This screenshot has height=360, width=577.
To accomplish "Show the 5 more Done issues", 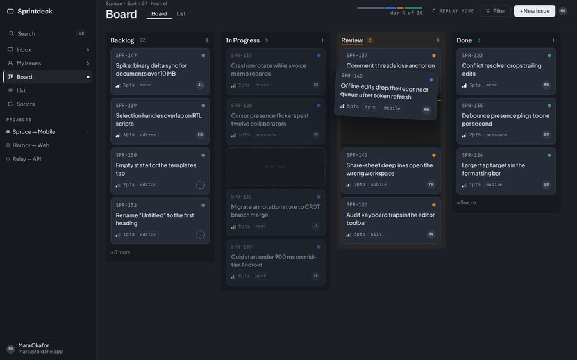I will pyautogui.click(x=466, y=202).
